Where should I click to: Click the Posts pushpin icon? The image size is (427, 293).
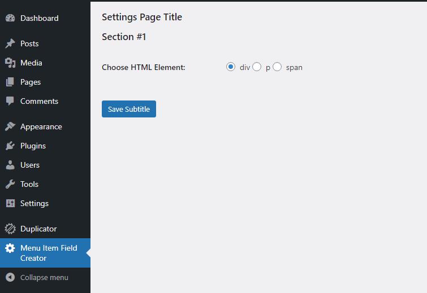pyautogui.click(x=10, y=43)
